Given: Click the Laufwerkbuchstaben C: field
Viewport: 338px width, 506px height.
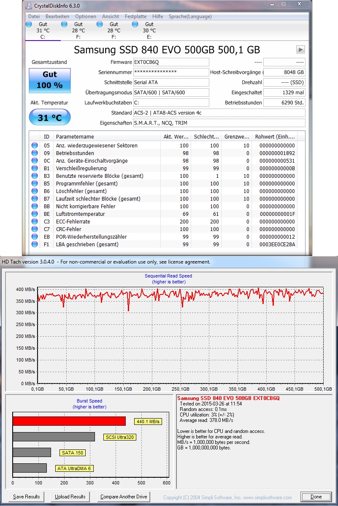Looking at the screenshot, I should [171, 103].
